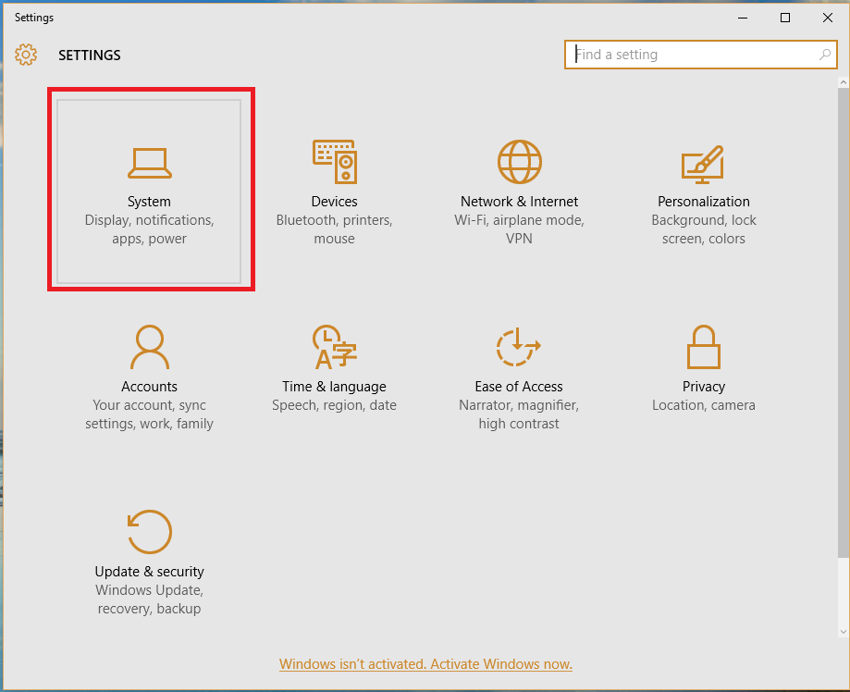Screen dimensions: 850x692
Task: Click the 'Network & Internet' tile label
Action: tap(519, 202)
